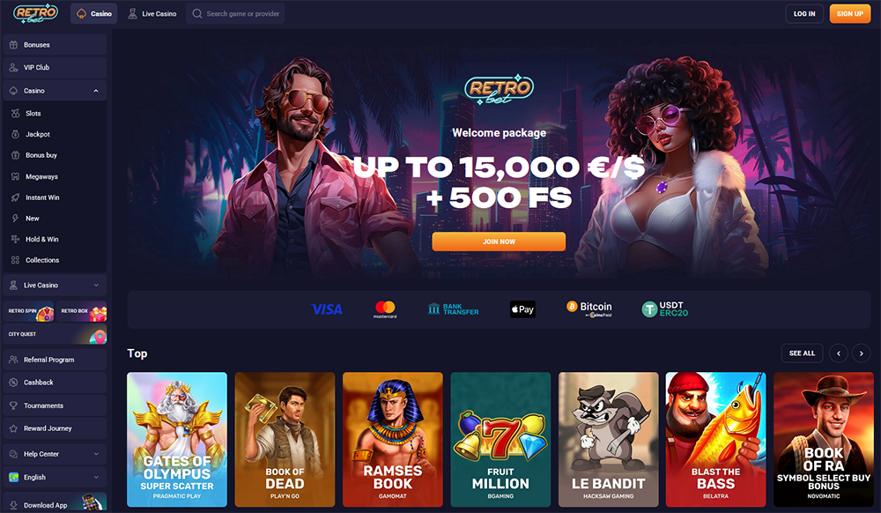881x513 pixels.
Task: Click the Sign Up button
Action: point(849,13)
